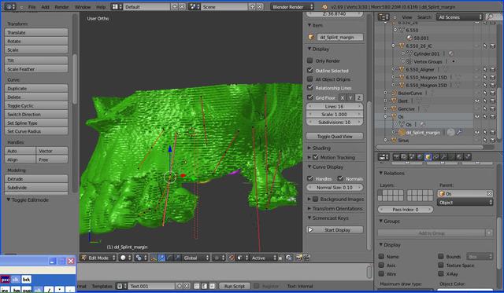Image resolution: width=504 pixels, height=293 pixels.
Task: Toggle the Grid Floor checkbox
Action: pyautogui.click(x=309, y=97)
